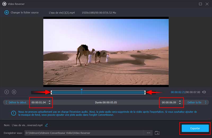Click the 'Enregistrer sous:' label
The width and height of the screenshot is (212, 138).
coord(13,133)
